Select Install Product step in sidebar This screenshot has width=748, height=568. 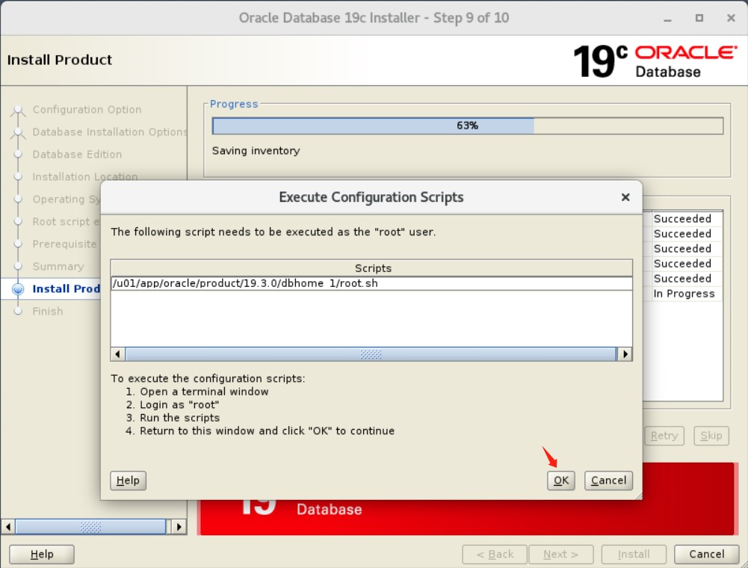(66, 288)
